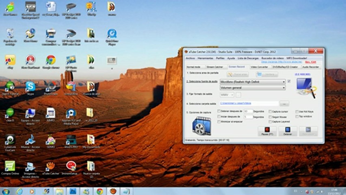Toggle the Top window checkbox
Image resolution: width=346 pixels, height=195 pixels.
[x=297, y=116]
